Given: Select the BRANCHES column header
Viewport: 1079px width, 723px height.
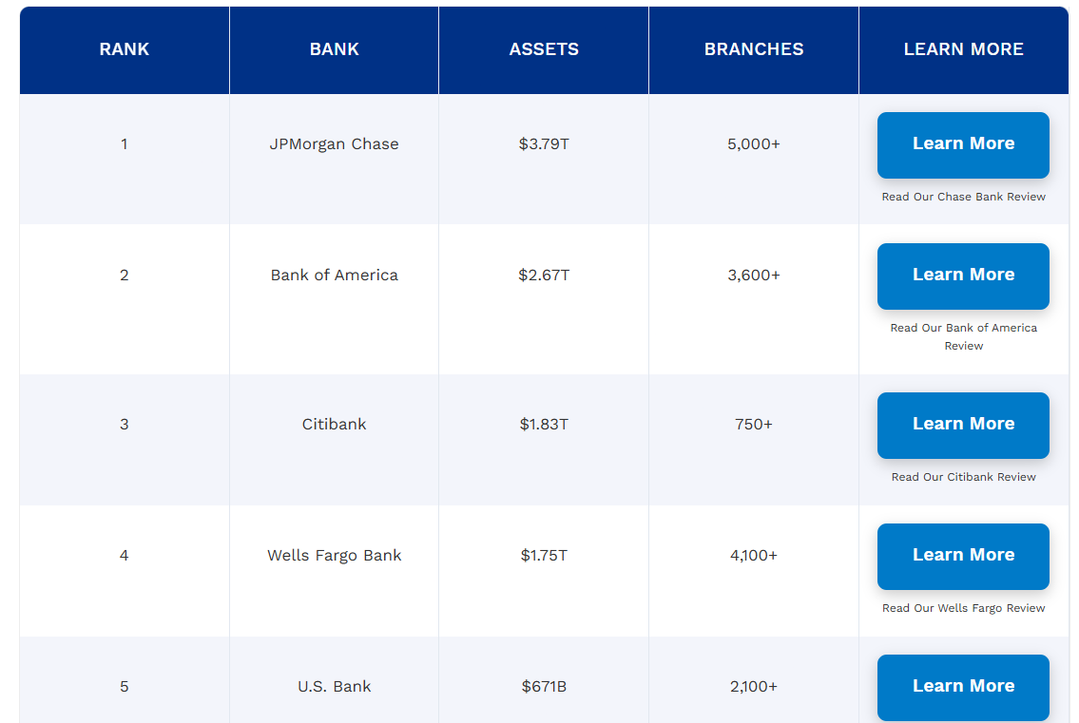Looking at the screenshot, I should 753,48.
